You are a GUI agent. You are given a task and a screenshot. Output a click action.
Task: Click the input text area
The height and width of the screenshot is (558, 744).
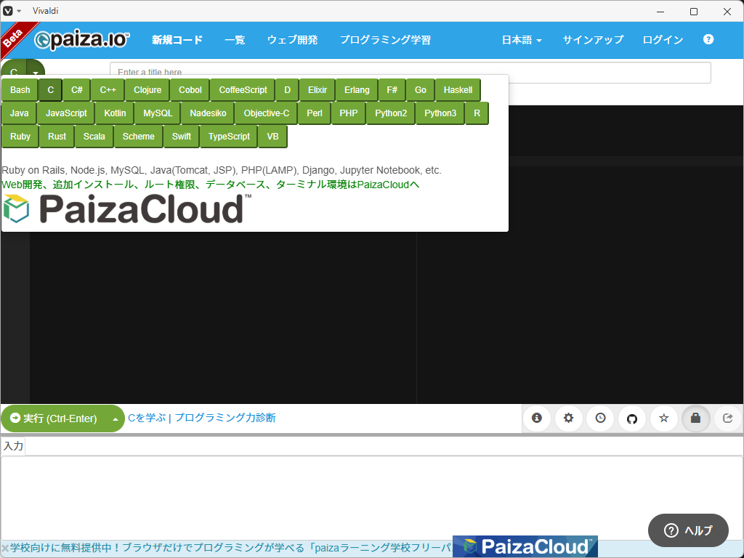[x=372, y=497]
